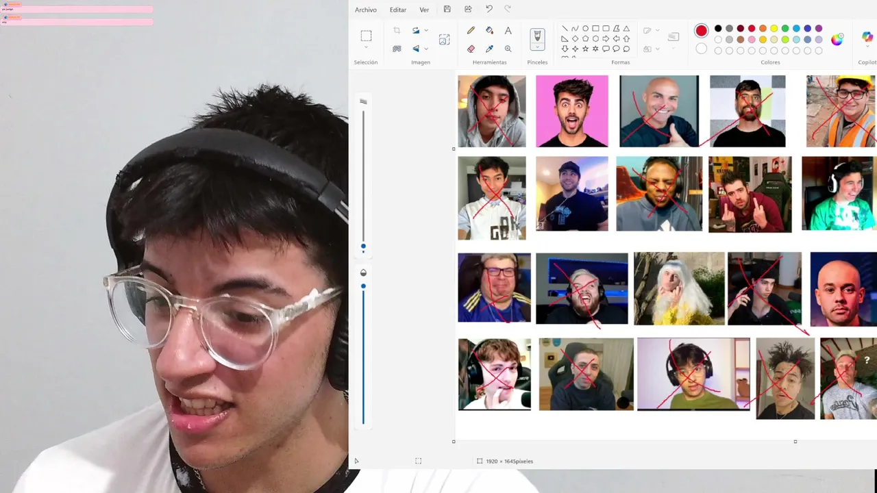The image size is (877, 493).
Task: Pick the brown color swatch
Action: 741,40
